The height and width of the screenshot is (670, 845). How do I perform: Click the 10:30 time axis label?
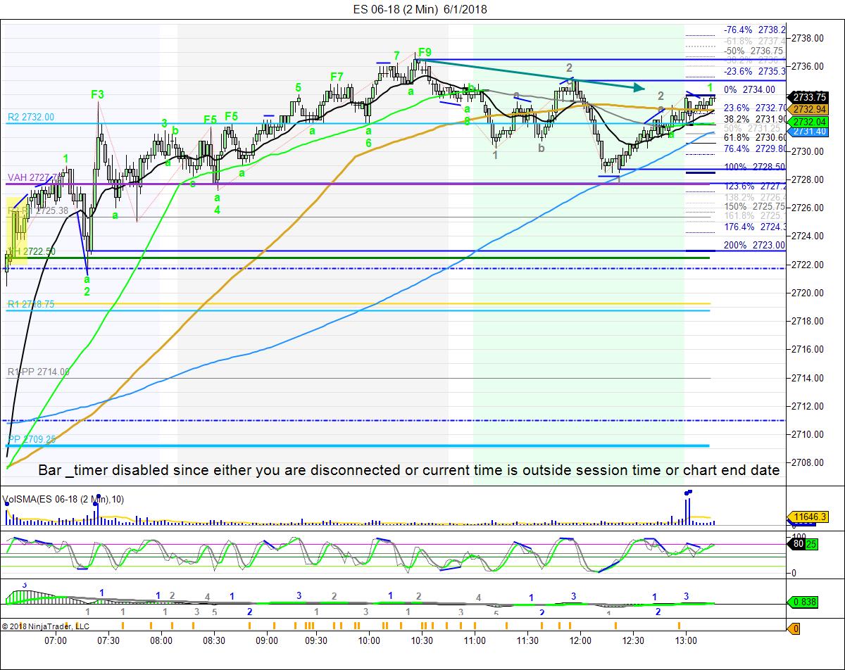click(422, 640)
